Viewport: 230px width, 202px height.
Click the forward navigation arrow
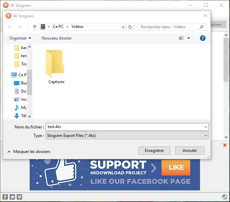point(20,27)
